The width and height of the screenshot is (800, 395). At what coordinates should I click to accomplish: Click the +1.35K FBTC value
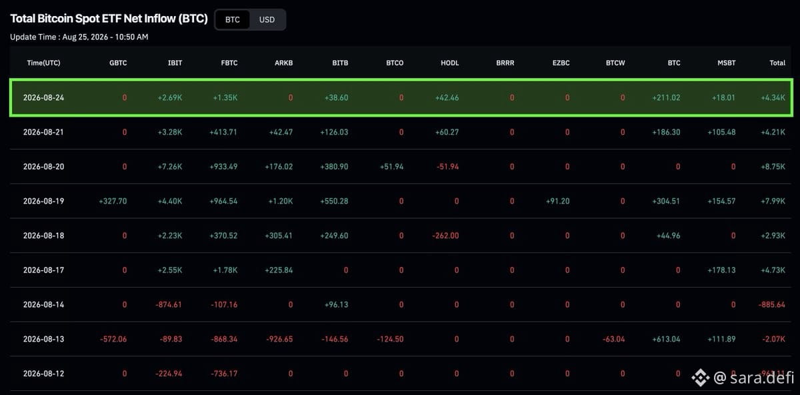(225, 97)
